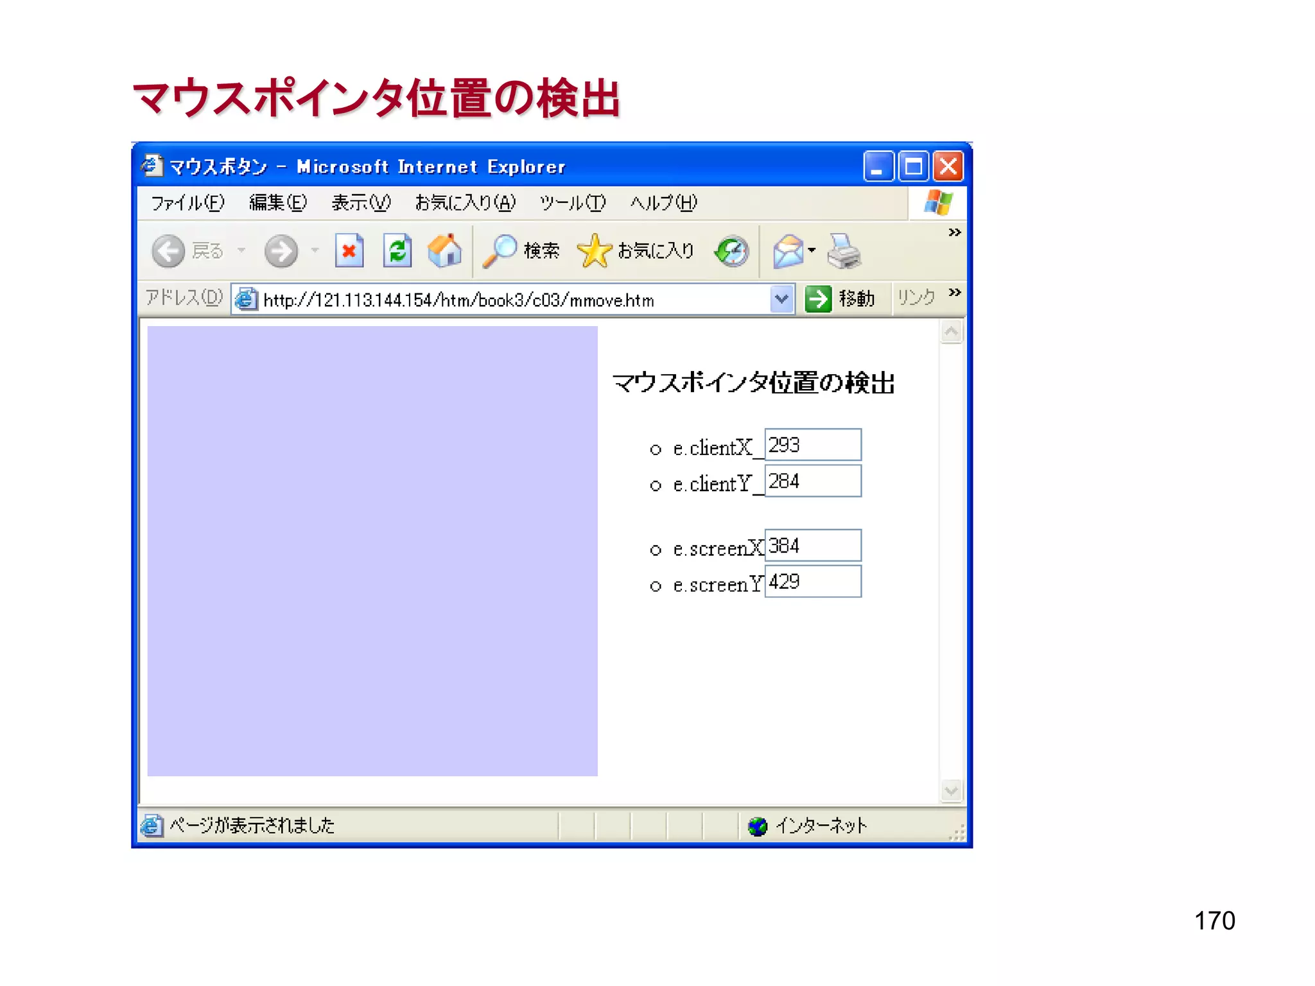Click the リンク links bar label
1315x986 pixels.
pyautogui.click(x=916, y=297)
